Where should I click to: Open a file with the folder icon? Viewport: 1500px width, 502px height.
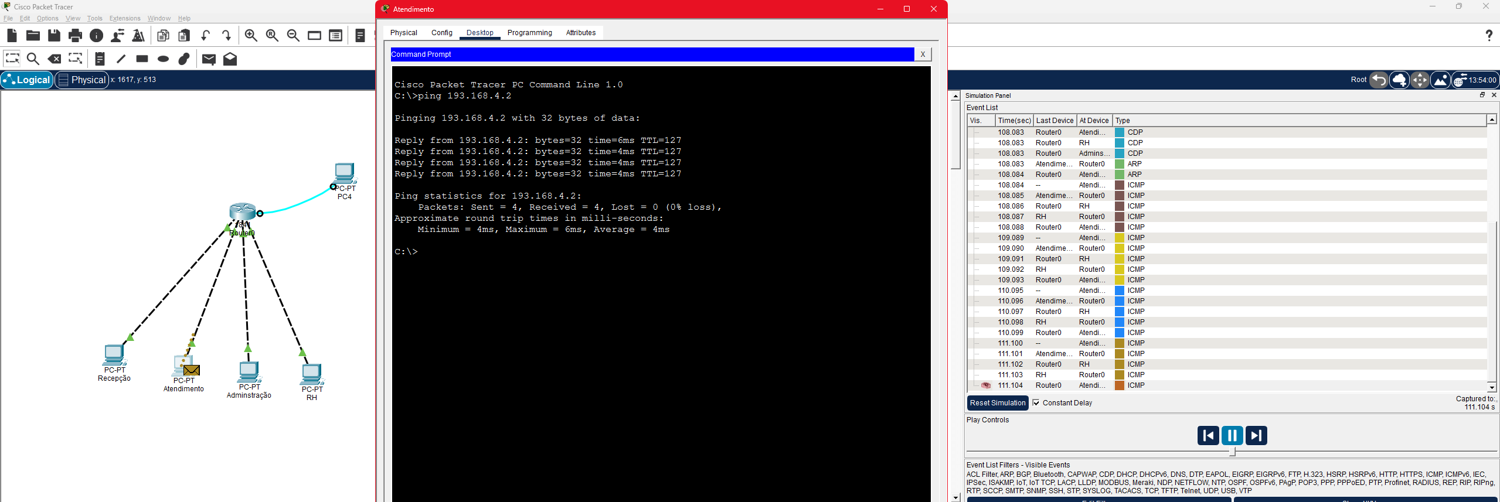(33, 36)
